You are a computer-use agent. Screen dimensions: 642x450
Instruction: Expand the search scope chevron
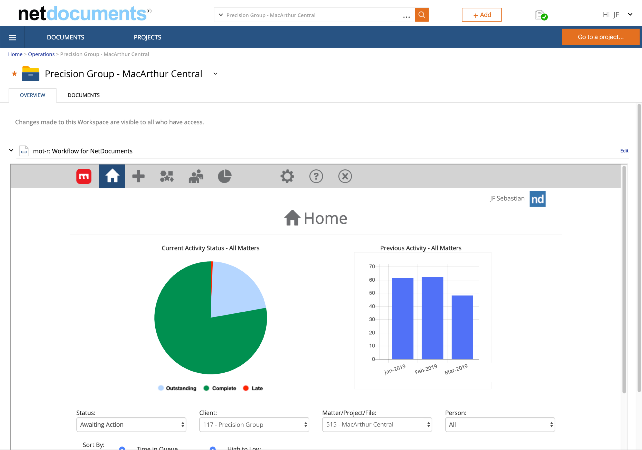[221, 15]
